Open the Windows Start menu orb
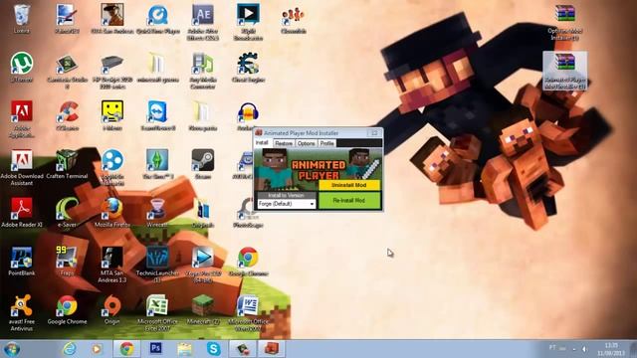The image size is (637, 358). 11,349
